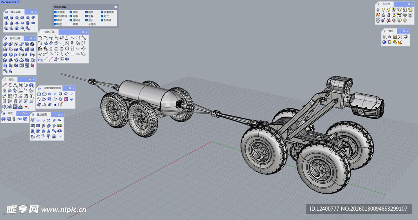The width and height of the screenshot is (418, 220).
Task: Click the color wheel icon in 弹出 toolbar
Action: click(x=389, y=42)
